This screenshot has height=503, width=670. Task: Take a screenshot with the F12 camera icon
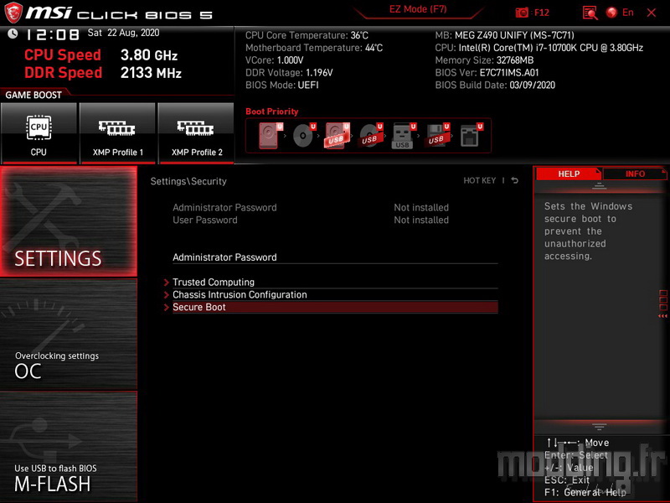click(x=522, y=13)
